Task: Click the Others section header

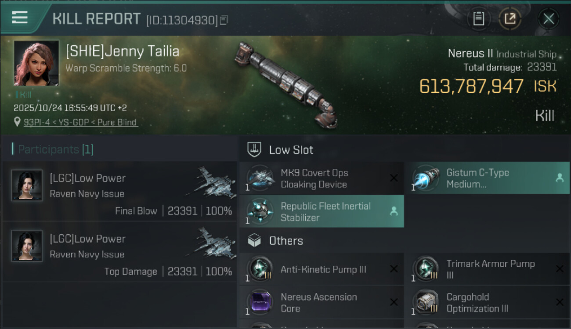Action: [x=285, y=241]
